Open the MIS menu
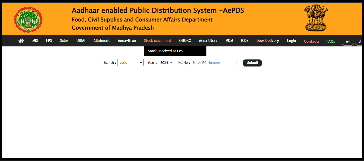 [35, 40]
